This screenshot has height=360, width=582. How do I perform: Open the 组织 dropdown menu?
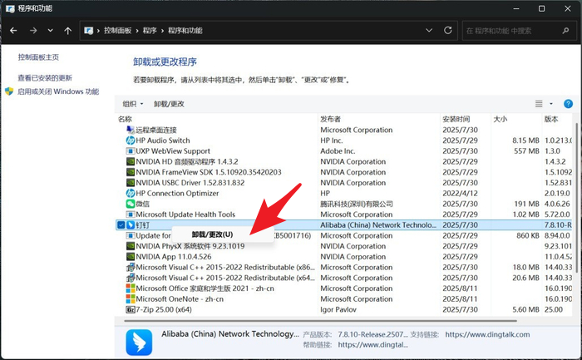pyautogui.click(x=132, y=104)
